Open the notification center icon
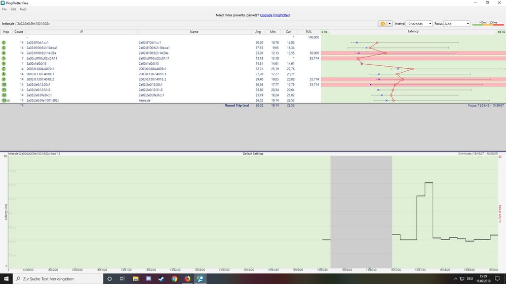The image size is (506, 284). coord(497,278)
